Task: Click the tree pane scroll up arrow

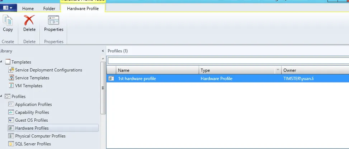Action: coord(103,59)
